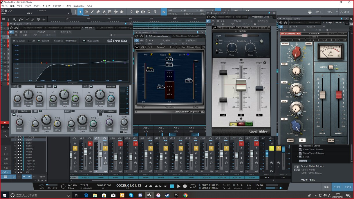Click Save in the Scheps 73 plugin
Screen dimensions: 354x199
337,40
